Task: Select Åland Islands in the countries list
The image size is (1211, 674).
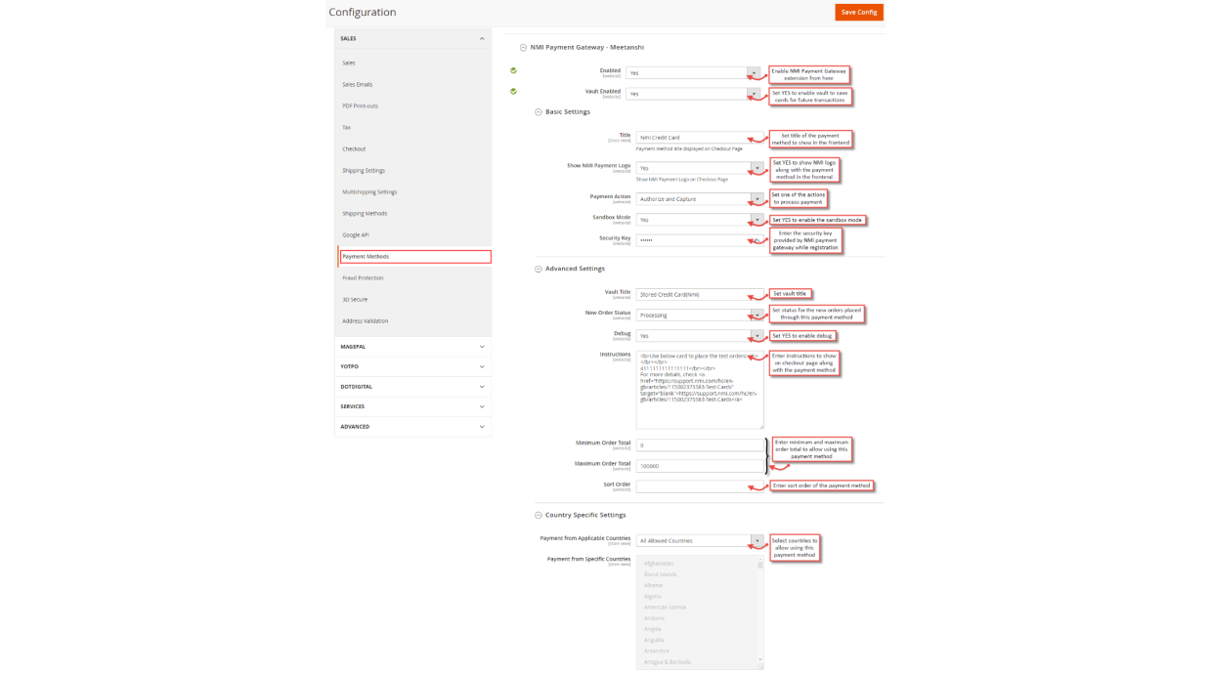Action: (660, 574)
